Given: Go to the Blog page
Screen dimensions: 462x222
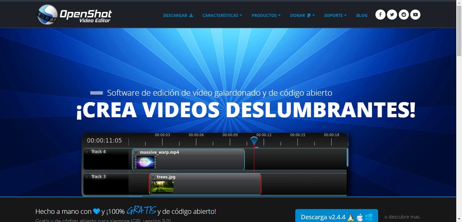Looking at the screenshot, I should click(362, 15).
